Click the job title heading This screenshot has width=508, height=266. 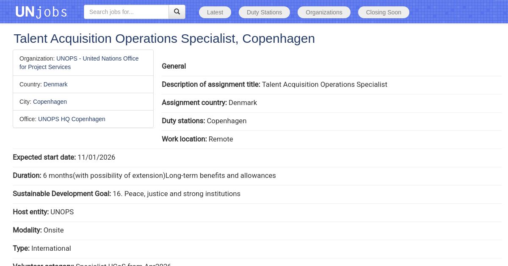point(164,38)
